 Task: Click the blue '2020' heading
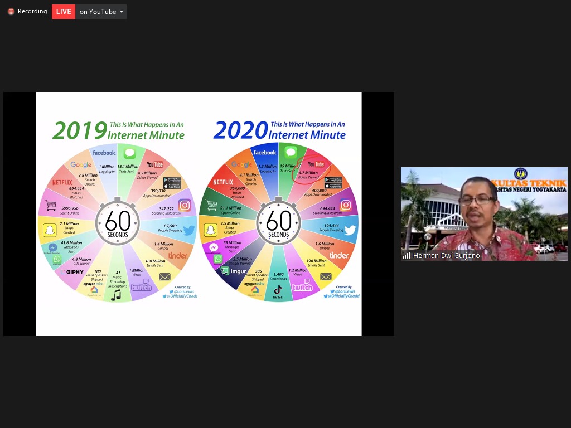[x=241, y=130]
